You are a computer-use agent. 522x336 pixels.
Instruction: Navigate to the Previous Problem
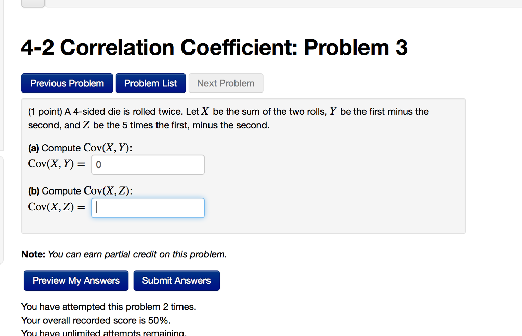coord(67,83)
